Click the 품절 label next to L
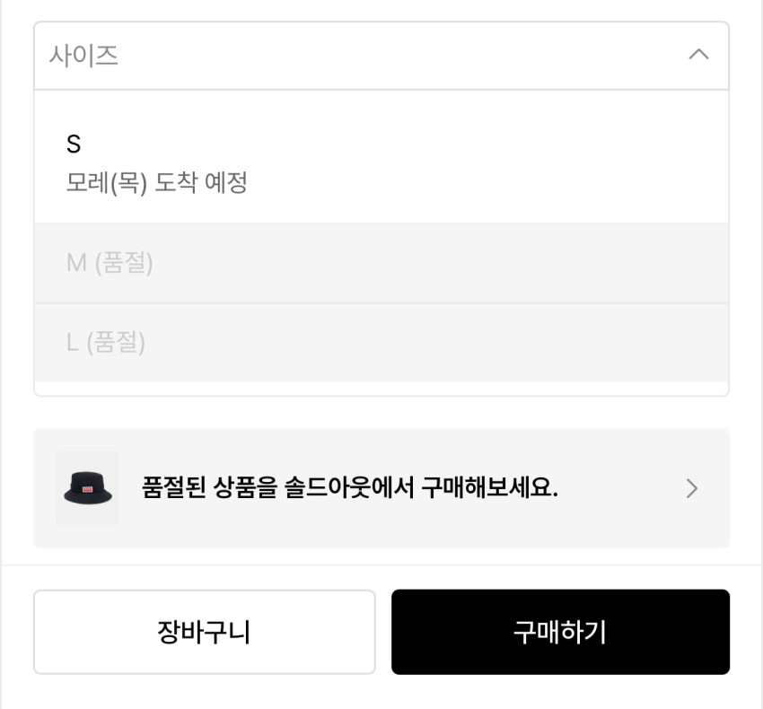The width and height of the screenshot is (763, 709). click(x=117, y=342)
